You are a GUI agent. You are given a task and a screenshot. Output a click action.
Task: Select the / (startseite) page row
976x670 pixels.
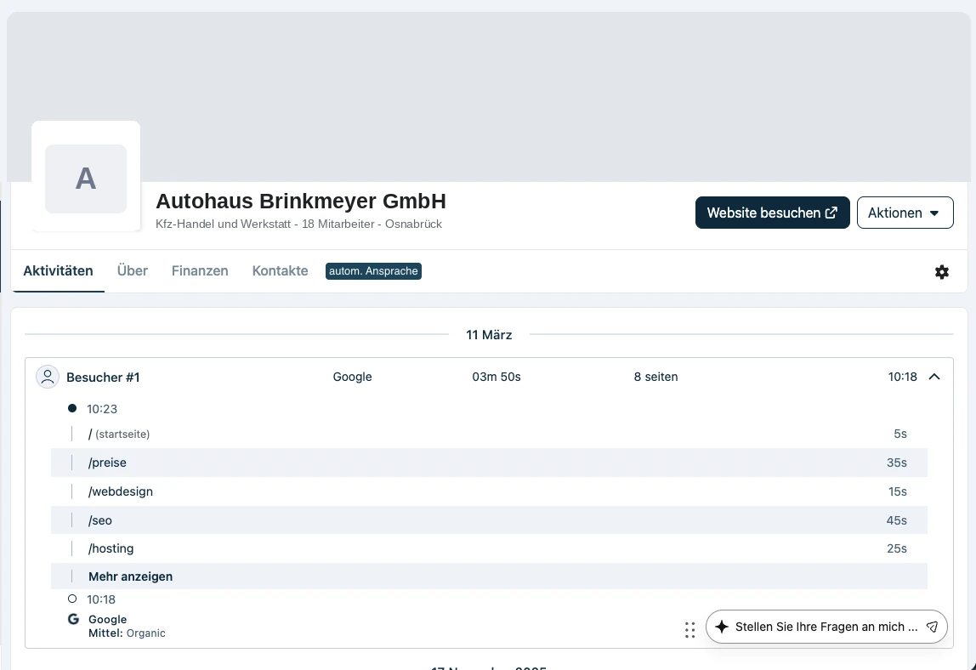point(489,434)
